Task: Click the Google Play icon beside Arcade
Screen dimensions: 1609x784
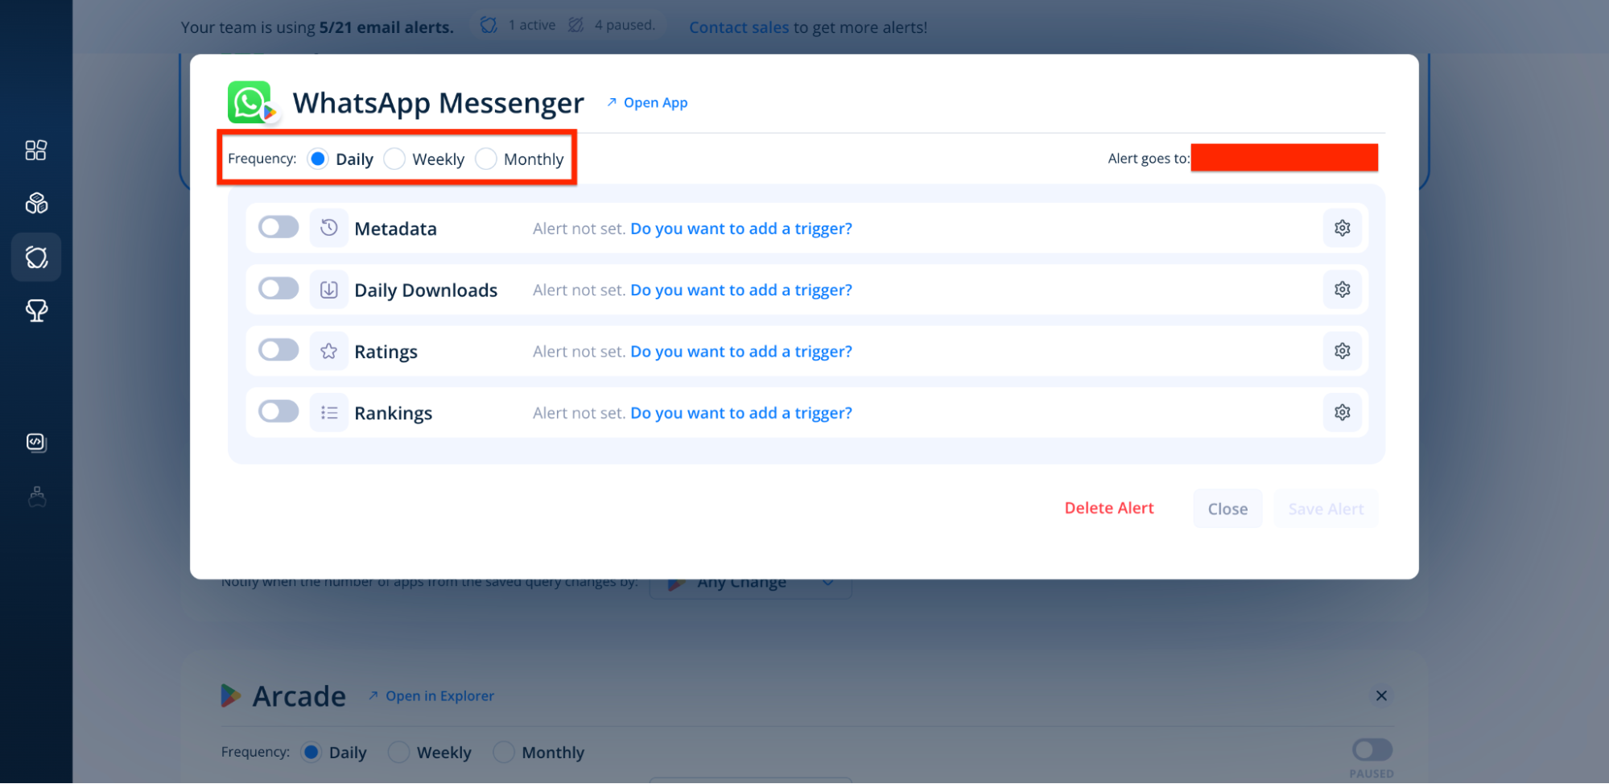Action: [x=231, y=696]
